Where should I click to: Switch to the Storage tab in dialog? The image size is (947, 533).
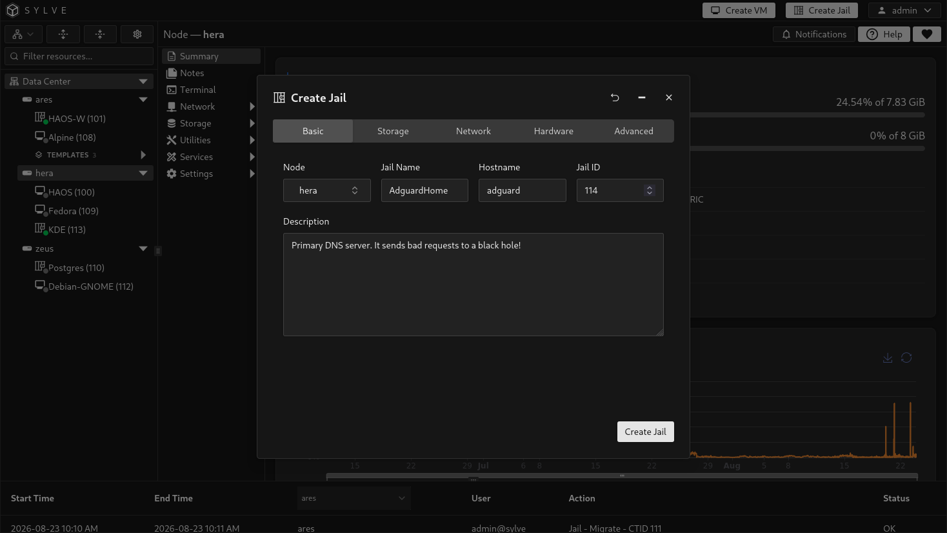(393, 131)
